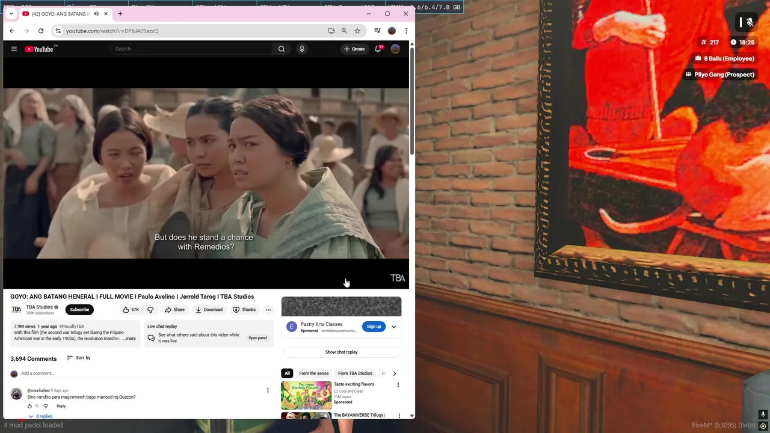Click the YouTube search magnifier button
Screen dimensions: 770x433
pyautogui.click(x=282, y=49)
